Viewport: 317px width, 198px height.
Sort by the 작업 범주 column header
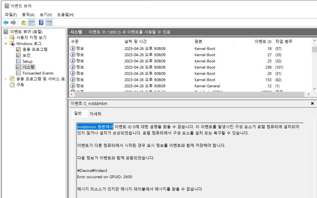(293, 42)
